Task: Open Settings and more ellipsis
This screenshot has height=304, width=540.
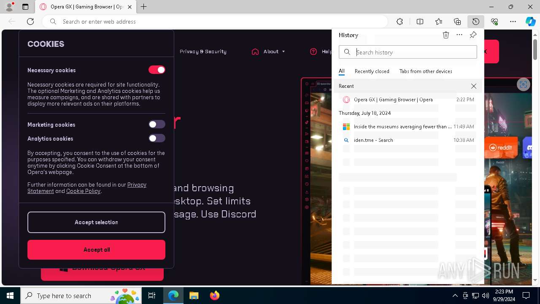Action: coord(513,22)
